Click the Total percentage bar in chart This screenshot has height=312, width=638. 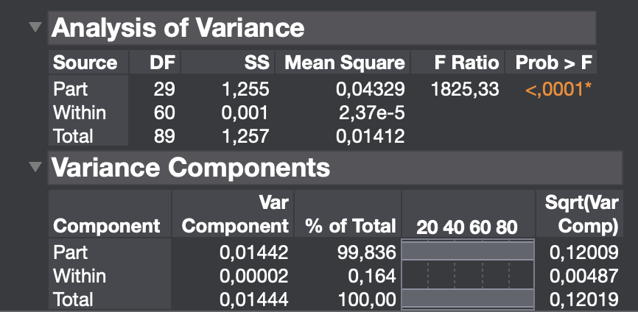pos(466,299)
